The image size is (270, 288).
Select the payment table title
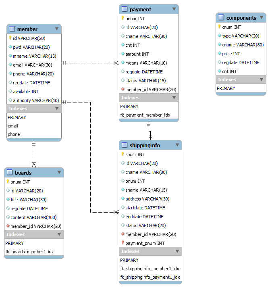(140, 9)
